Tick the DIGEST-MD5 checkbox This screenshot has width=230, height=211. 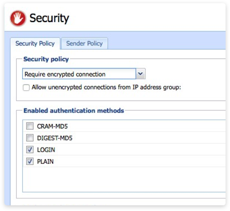(x=30, y=138)
